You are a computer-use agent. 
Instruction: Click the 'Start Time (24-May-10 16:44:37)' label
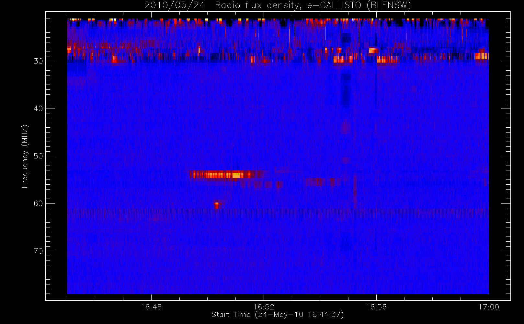pyautogui.click(x=278, y=315)
